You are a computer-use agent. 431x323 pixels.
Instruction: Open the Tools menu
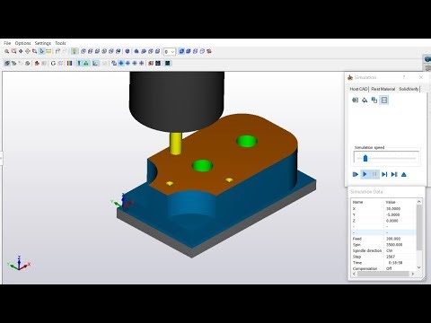pos(60,43)
